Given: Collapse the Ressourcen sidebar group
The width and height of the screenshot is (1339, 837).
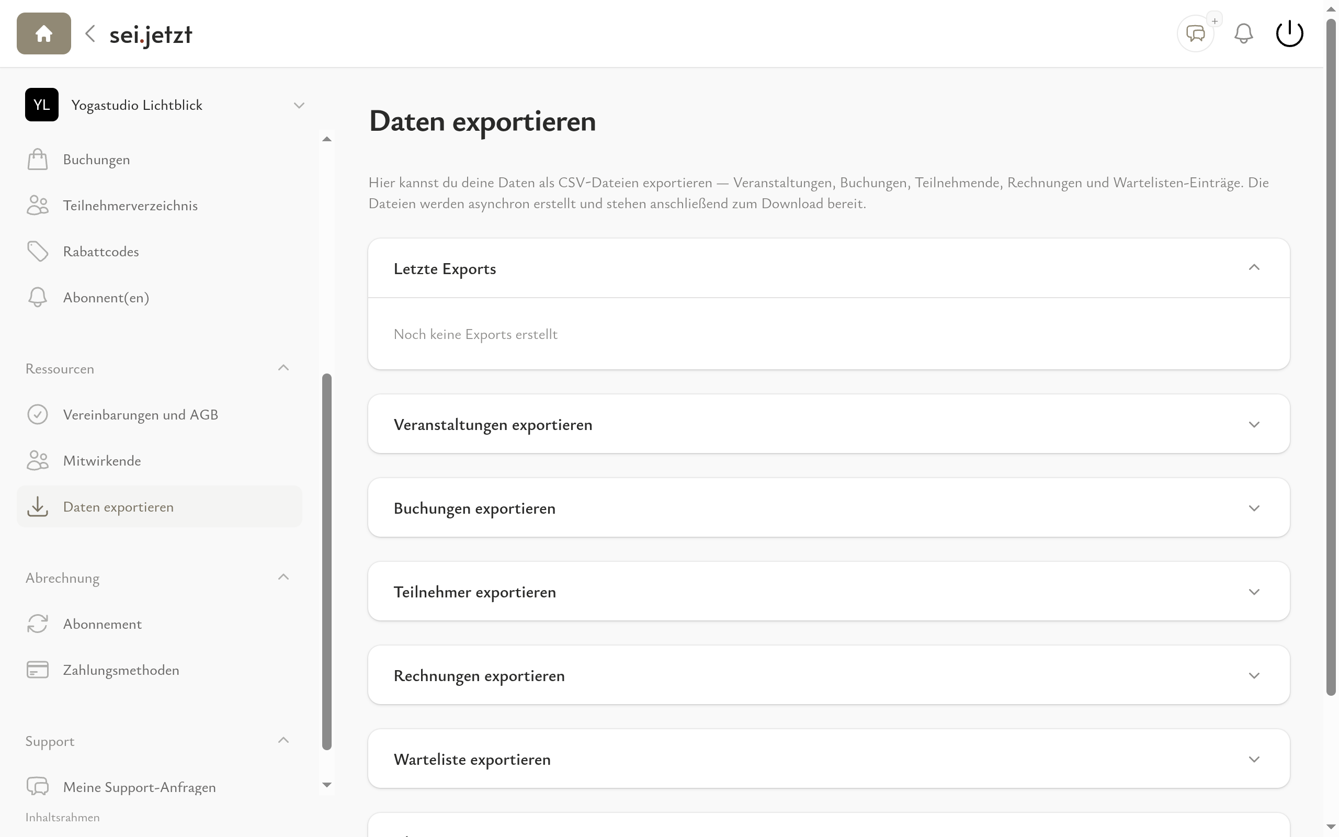Looking at the screenshot, I should pyautogui.click(x=283, y=368).
